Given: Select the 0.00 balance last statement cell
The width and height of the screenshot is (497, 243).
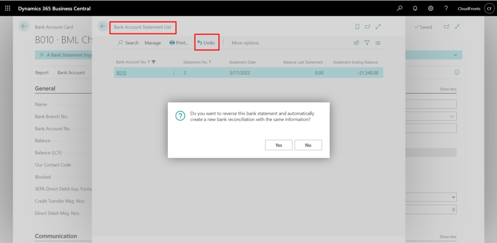Looking at the screenshot, I should 319,73.
